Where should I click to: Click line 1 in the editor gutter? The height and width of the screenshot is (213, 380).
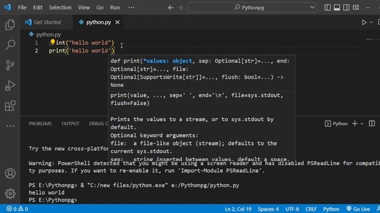pyautogui.click(x=36, y=43)
